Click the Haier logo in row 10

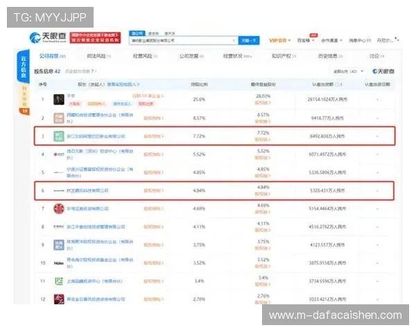[59, 263]
